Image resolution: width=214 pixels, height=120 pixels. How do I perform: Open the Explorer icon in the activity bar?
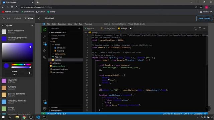coord(44,30)
